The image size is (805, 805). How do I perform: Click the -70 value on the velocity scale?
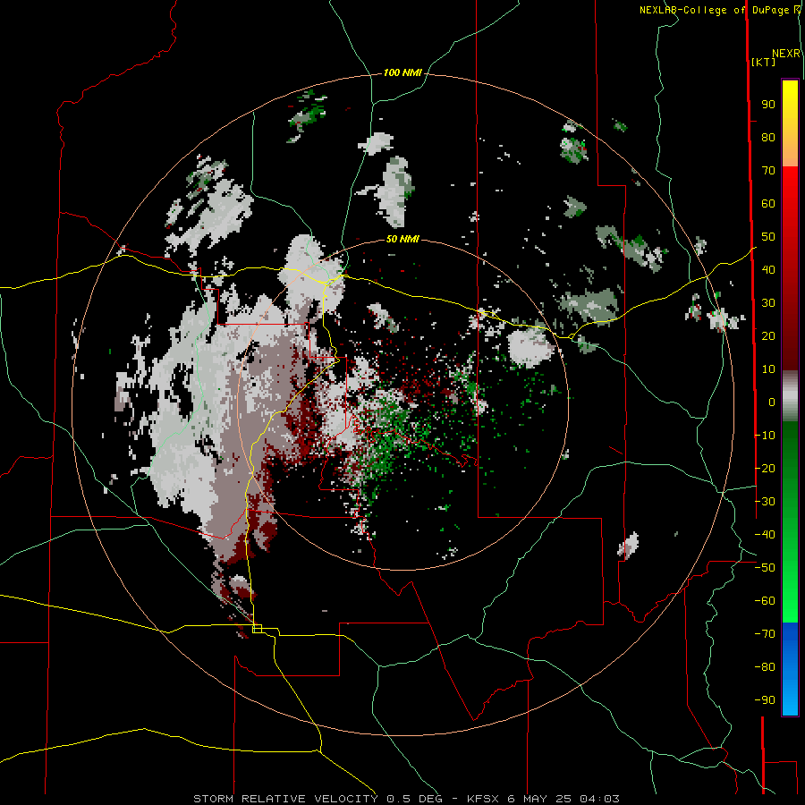pyautogui.click(x=765, y=634)
